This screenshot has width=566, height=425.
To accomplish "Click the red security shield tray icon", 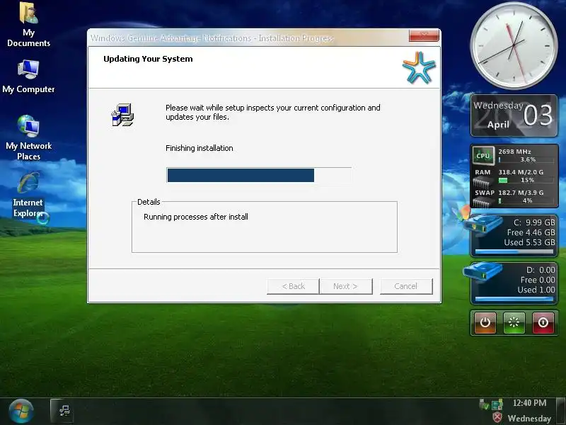I will point(497,417).
